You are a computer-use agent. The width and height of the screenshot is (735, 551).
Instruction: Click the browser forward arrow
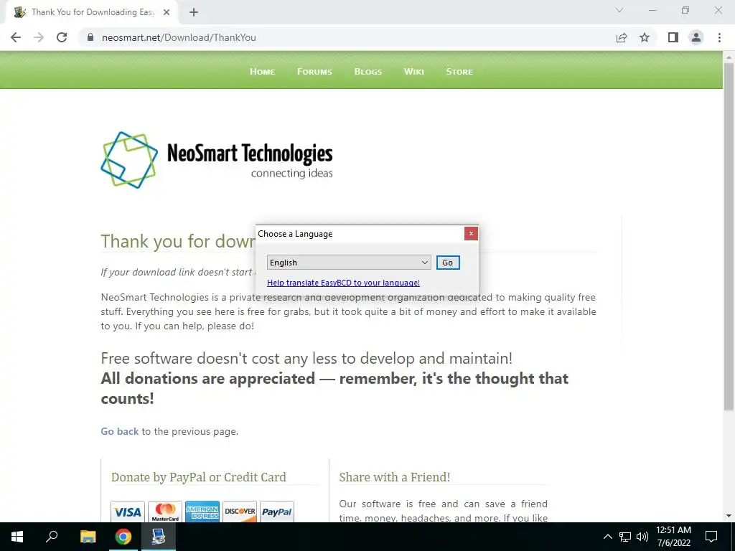pyautogui.click(x=39, y=37)
